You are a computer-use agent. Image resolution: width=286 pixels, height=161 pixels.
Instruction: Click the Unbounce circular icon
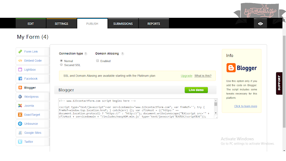click(20, 123)
